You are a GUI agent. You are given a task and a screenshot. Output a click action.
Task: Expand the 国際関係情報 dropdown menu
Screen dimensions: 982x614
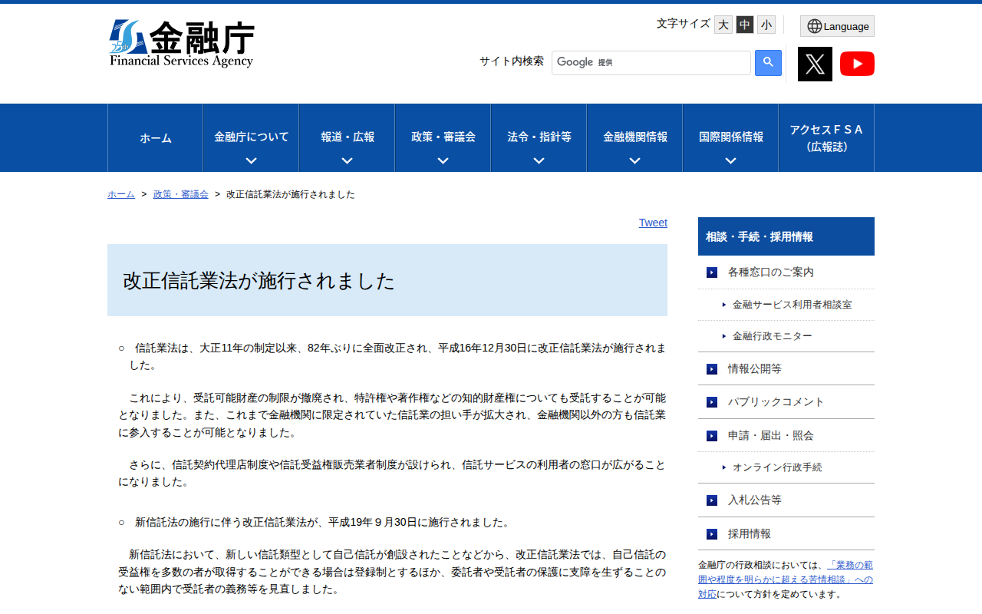tap(730, 137)
